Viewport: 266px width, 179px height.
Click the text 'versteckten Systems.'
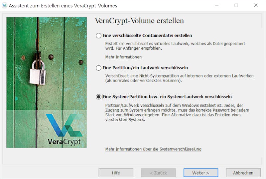coord(125,120)
